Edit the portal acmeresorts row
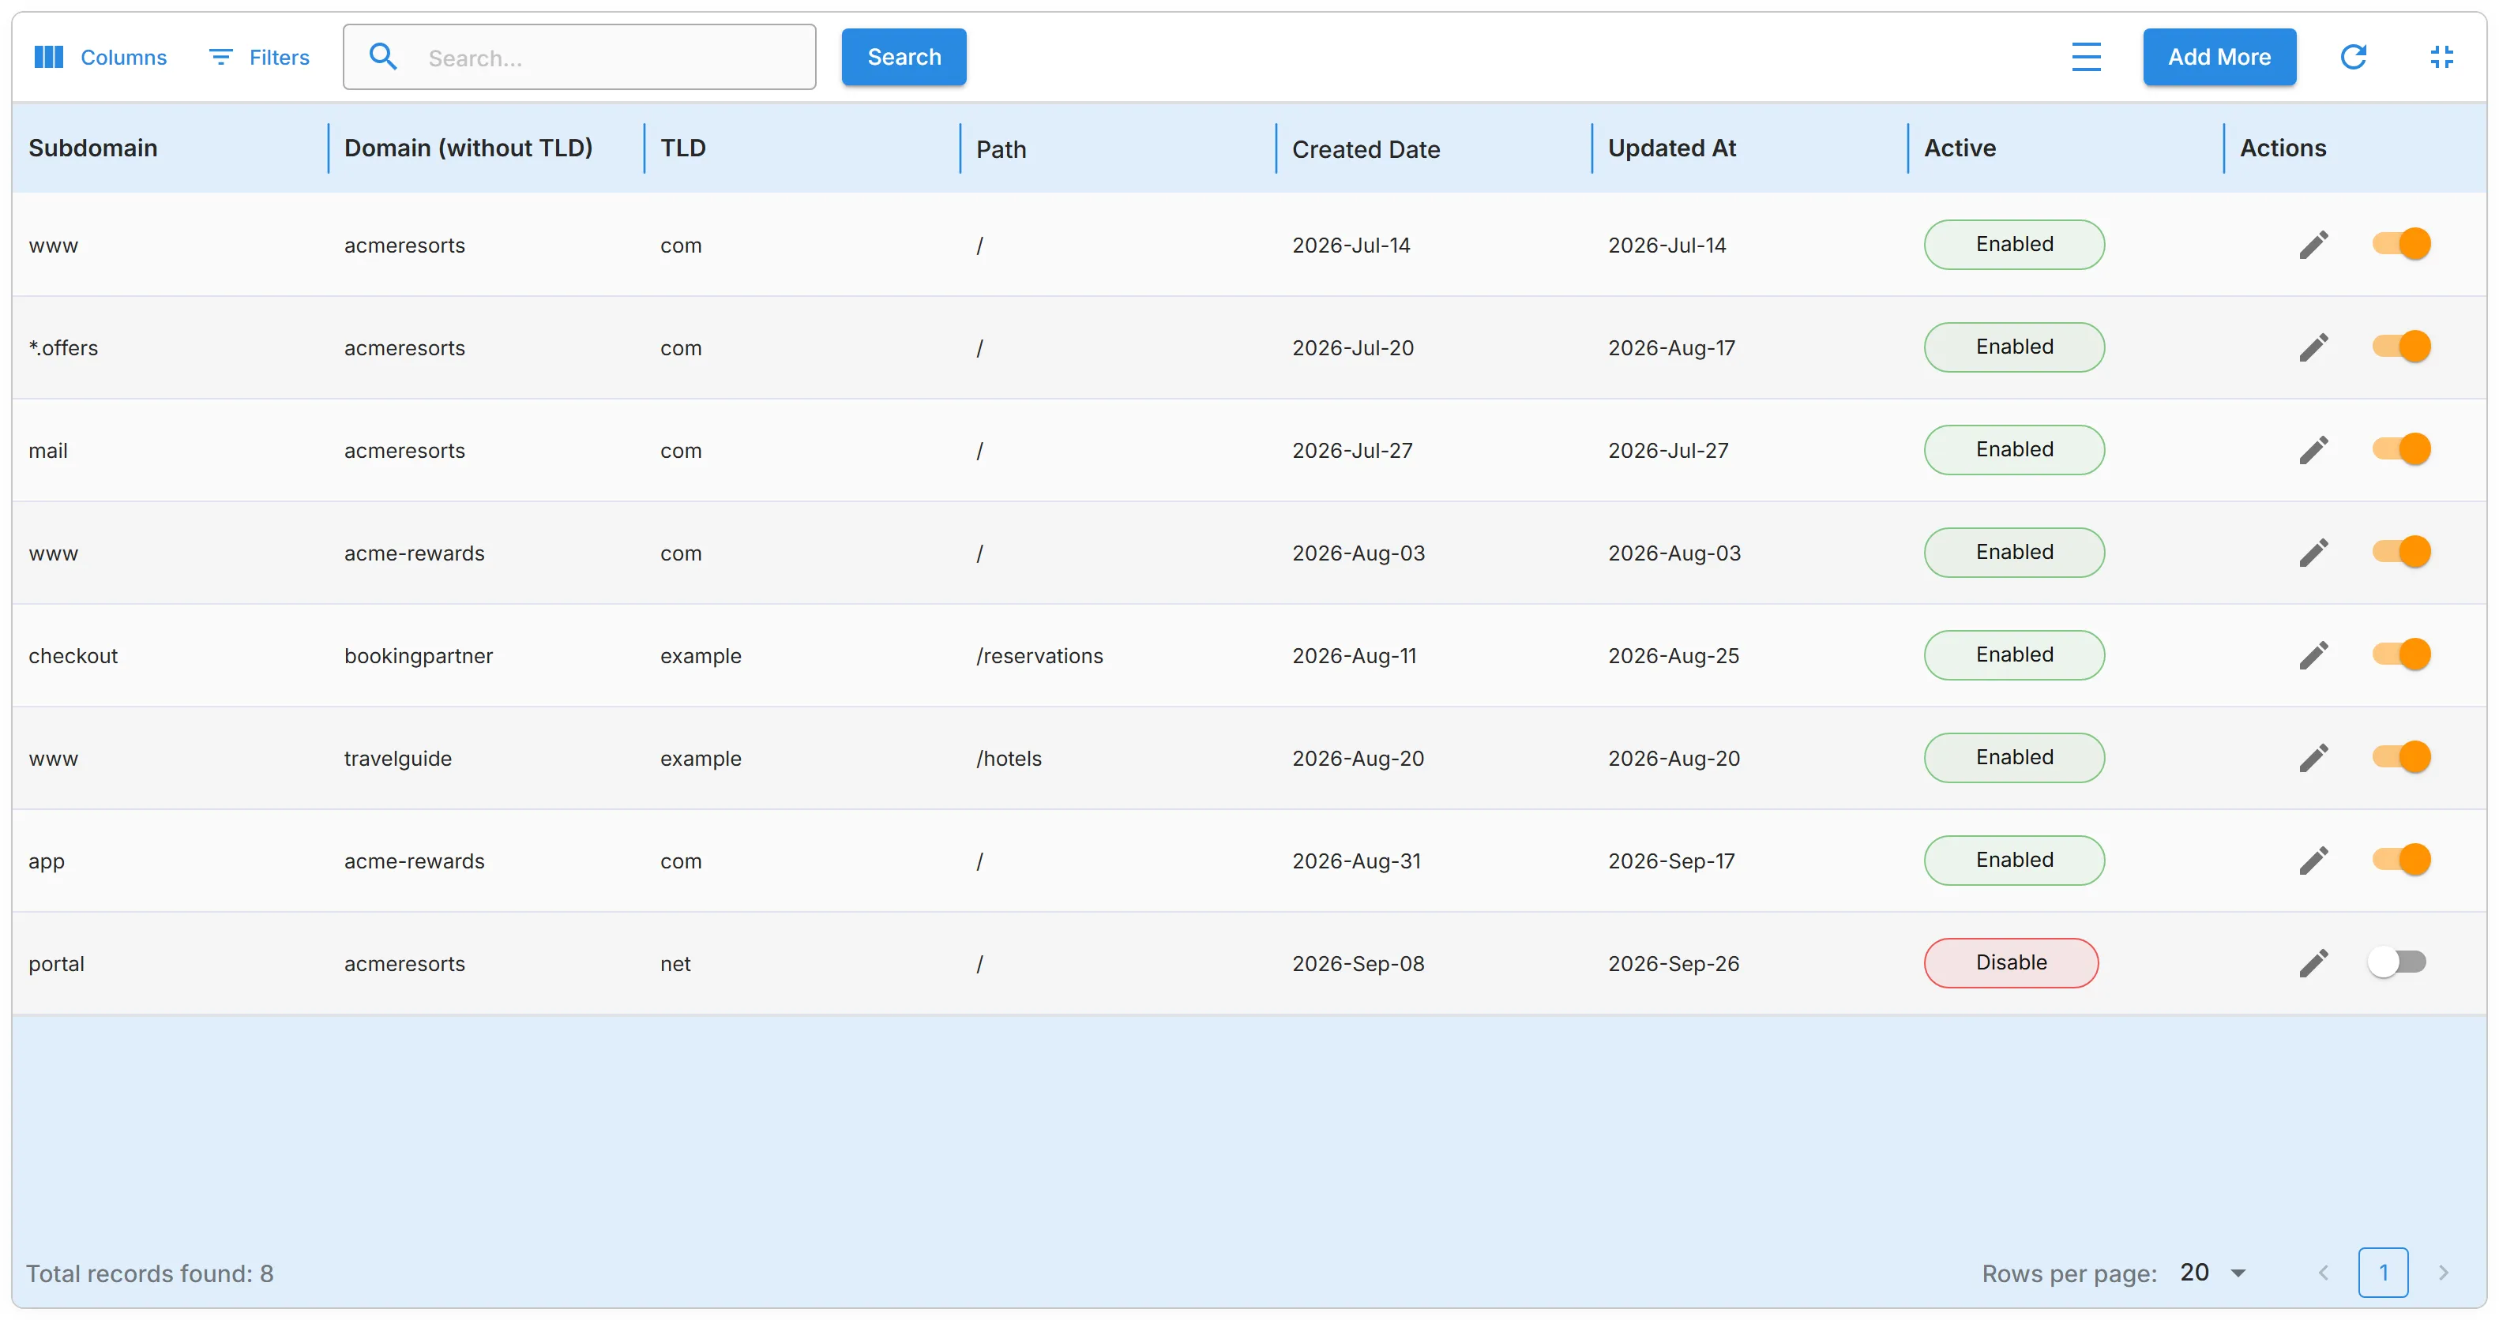The height and width of the screenshot is (1320, 2499). (2313, 964)
